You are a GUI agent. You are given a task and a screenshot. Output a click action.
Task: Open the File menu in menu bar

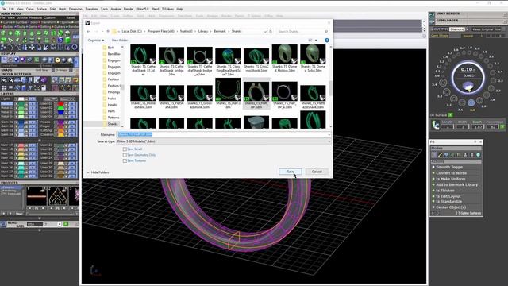3,9
